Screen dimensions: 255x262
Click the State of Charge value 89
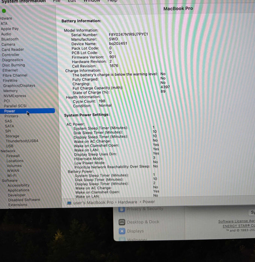[163, 91]
